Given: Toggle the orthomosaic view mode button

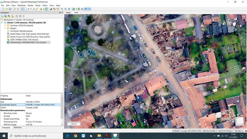Looking at the screenshot, I should click(x=47, y=9).
